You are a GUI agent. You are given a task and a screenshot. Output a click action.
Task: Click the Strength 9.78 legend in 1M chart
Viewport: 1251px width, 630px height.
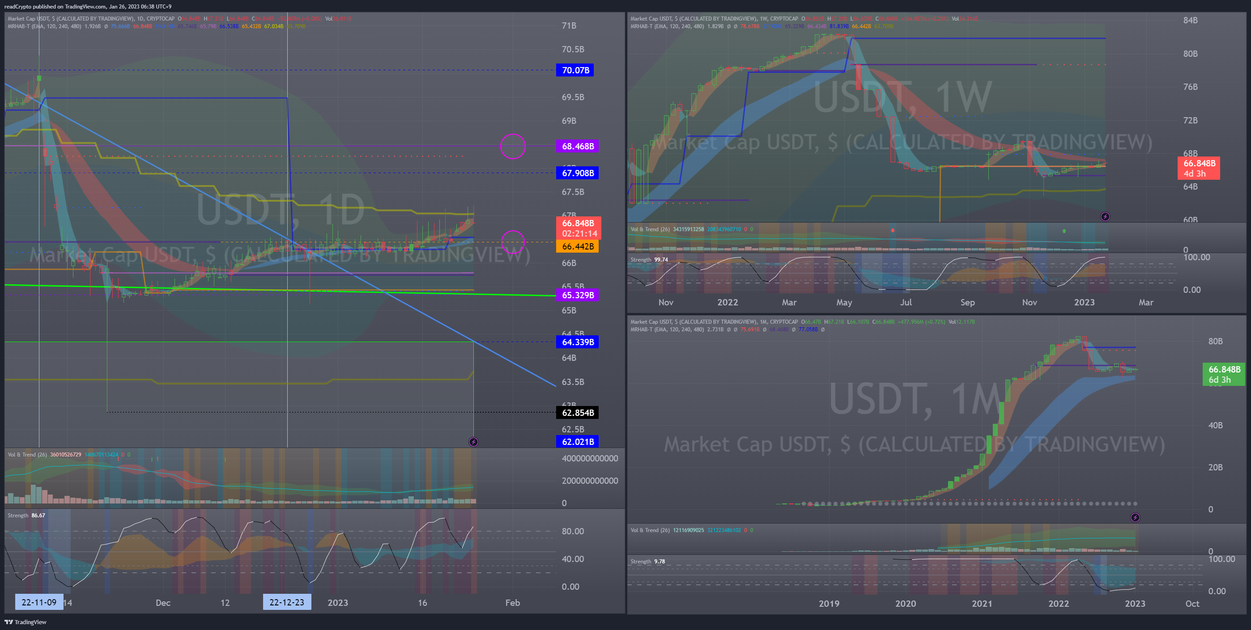[x=647, y=562]
